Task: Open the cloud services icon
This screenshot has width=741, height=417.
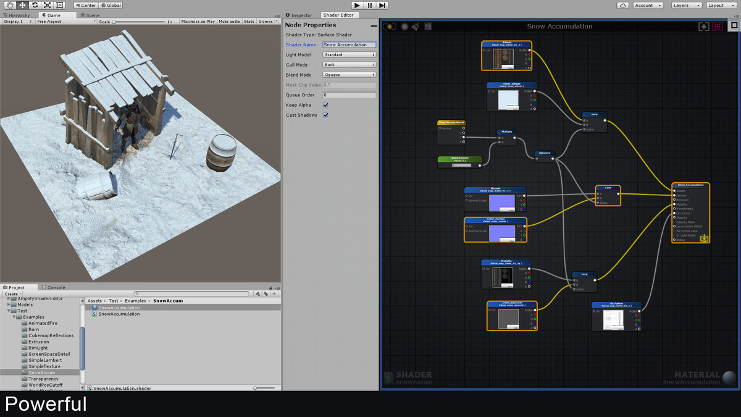Action: (x=623, y=5)
